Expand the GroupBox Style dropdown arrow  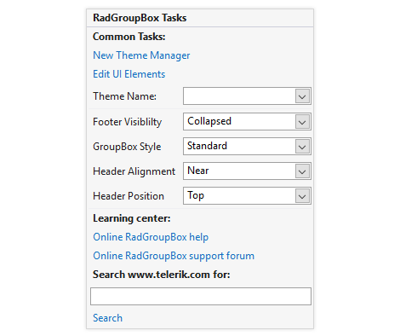(302, 147)
